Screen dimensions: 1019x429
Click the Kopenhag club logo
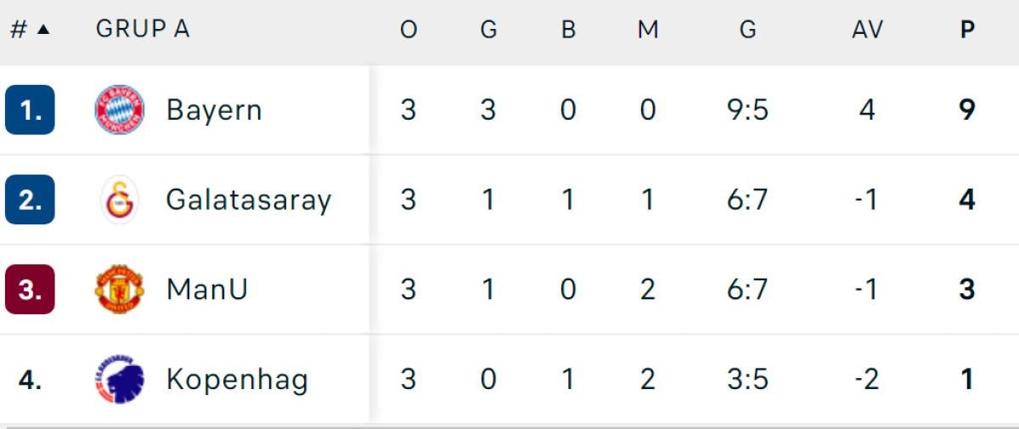click(120, 380)
